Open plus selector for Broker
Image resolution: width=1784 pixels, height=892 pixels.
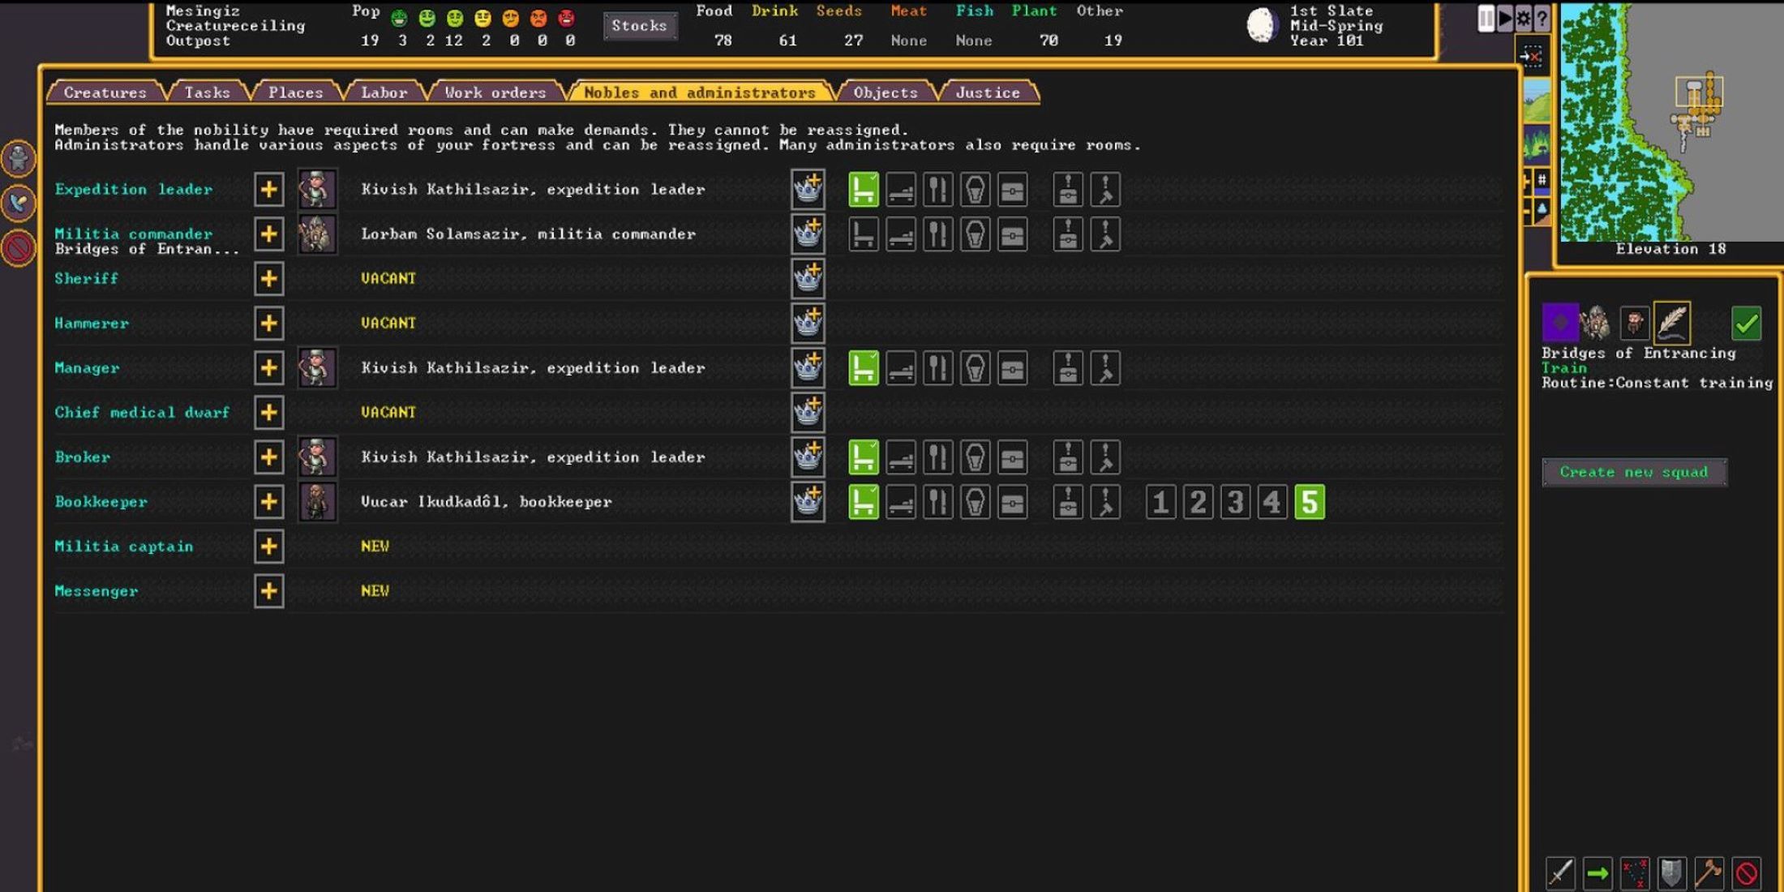pos(268,457)
